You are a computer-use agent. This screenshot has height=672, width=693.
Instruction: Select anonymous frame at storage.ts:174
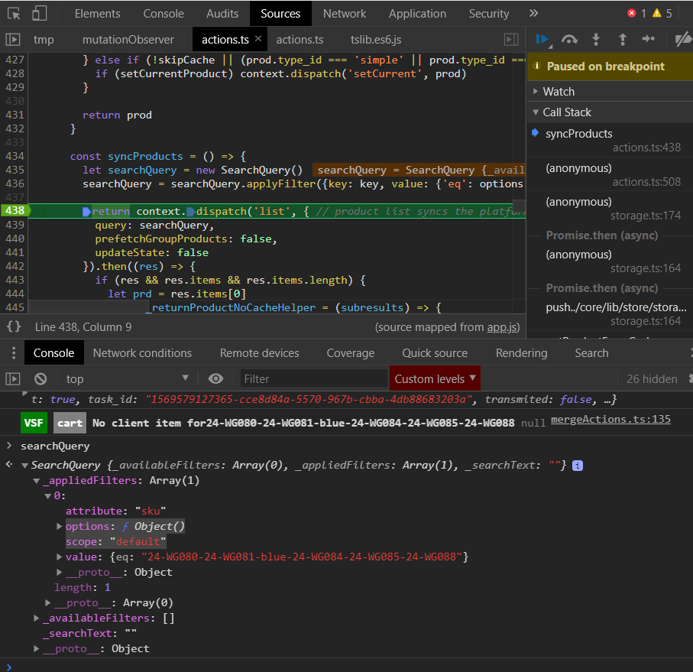[610, 208]
